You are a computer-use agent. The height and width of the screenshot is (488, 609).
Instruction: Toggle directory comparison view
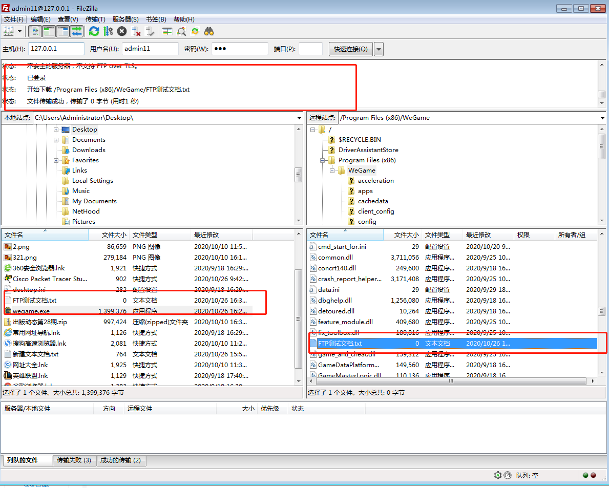coord(167,31)
